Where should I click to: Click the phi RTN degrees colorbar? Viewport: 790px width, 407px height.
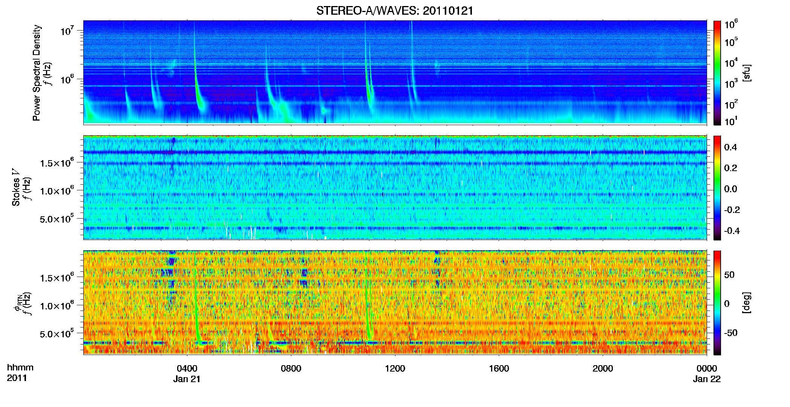point(717,303)
